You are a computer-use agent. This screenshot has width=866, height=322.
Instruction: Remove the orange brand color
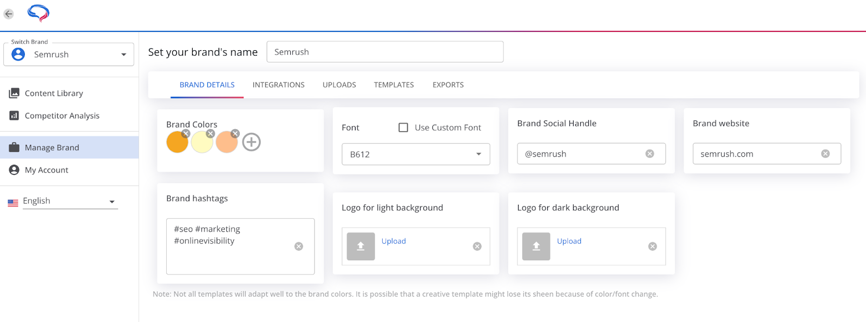pos(186,133)
